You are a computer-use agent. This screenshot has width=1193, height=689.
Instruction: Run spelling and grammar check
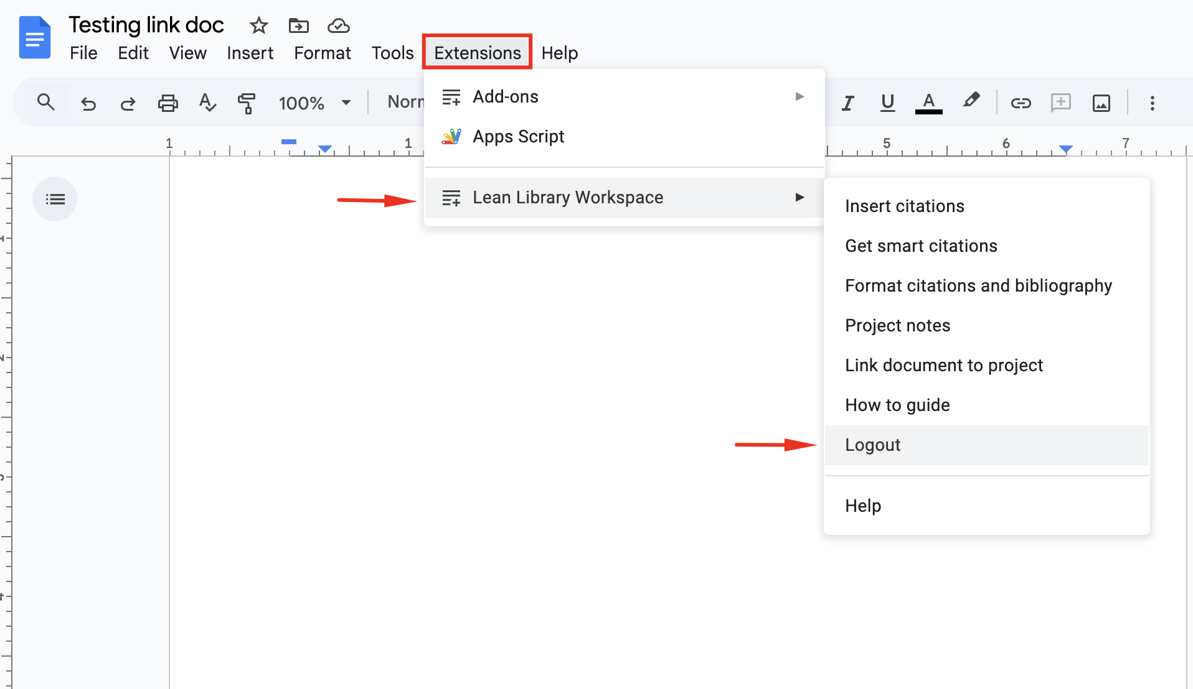click(x=207, y=103)
